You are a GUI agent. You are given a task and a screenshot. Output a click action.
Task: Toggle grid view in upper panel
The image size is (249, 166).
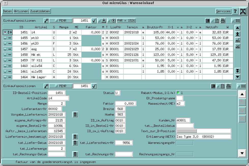236,21
